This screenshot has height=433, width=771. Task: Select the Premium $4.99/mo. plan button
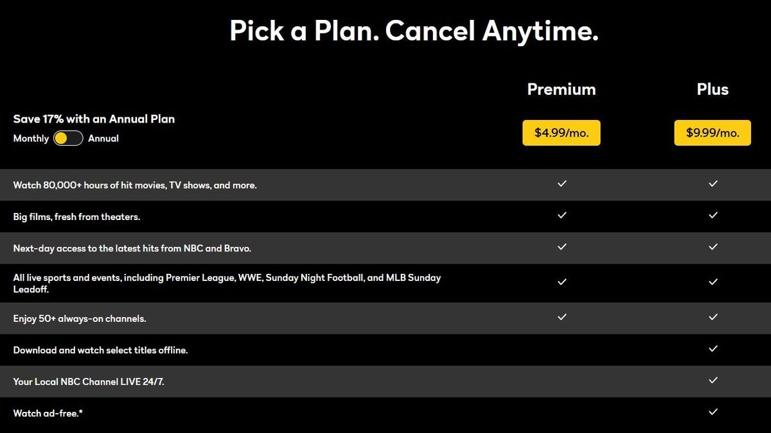point(562,133)
